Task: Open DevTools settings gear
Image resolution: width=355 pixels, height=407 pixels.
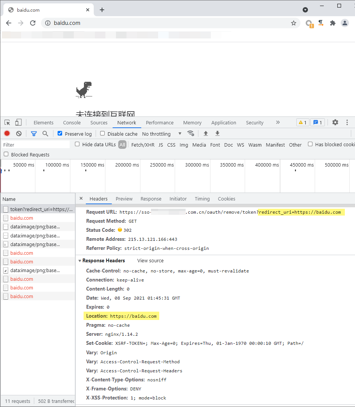Action: point(335,122)
